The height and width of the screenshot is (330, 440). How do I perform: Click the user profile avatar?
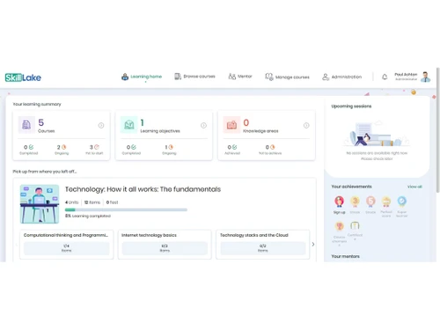[426, 77]
